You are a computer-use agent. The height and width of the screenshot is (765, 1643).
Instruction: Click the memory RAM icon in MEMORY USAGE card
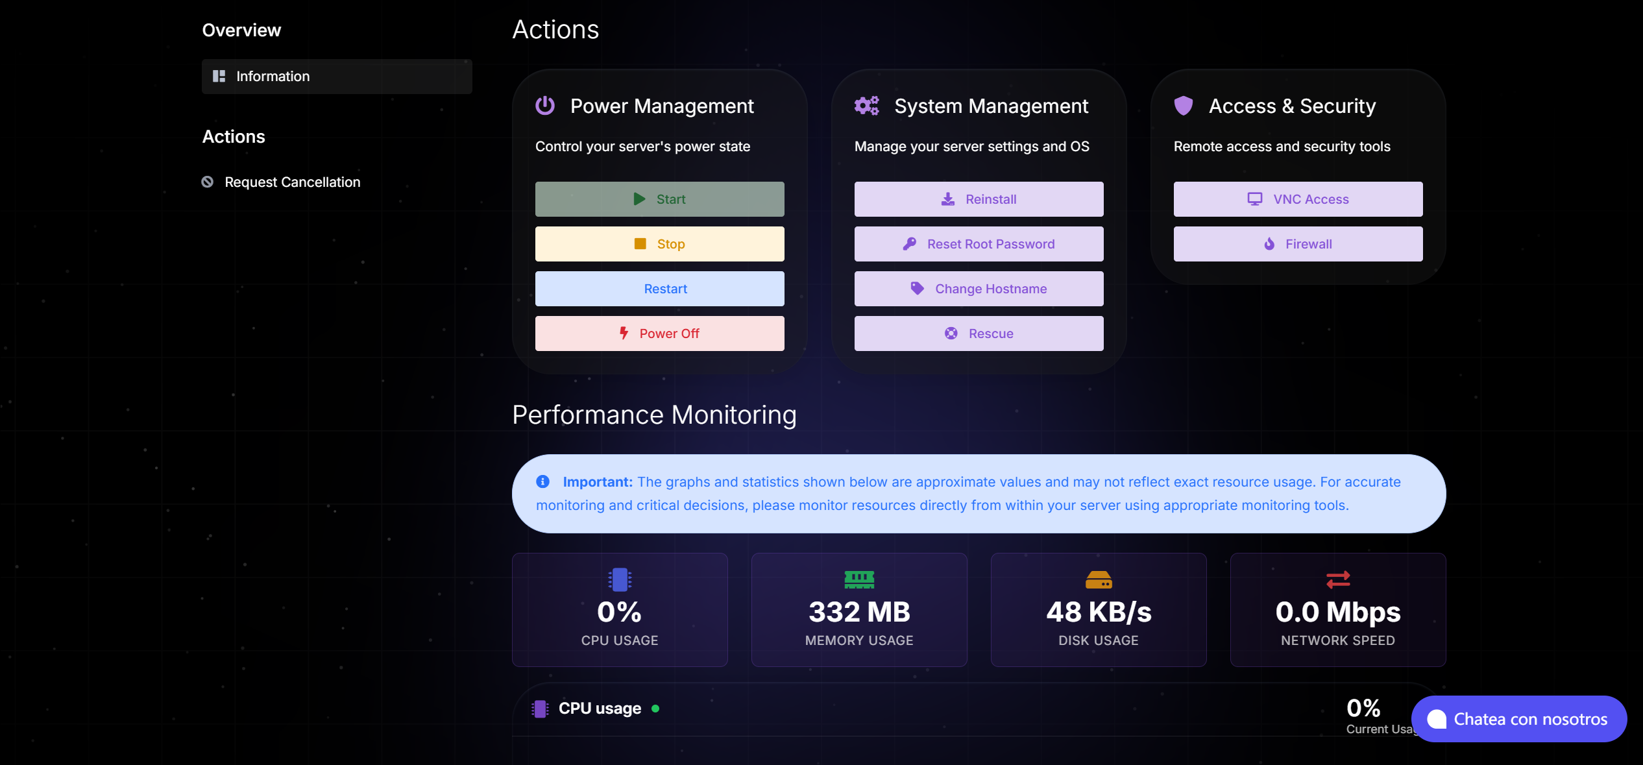pos(859,579)
